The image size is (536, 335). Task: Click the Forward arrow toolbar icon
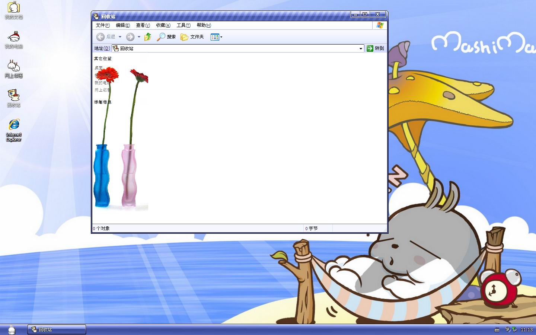(x=130, y=37)
